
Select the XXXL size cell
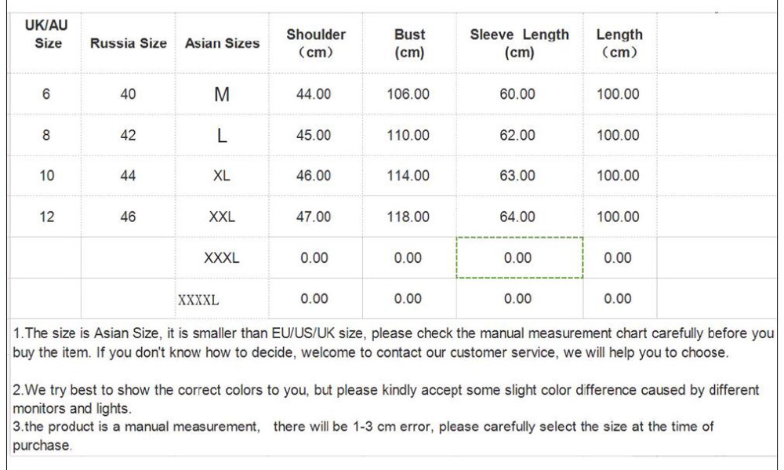[222, 258]
